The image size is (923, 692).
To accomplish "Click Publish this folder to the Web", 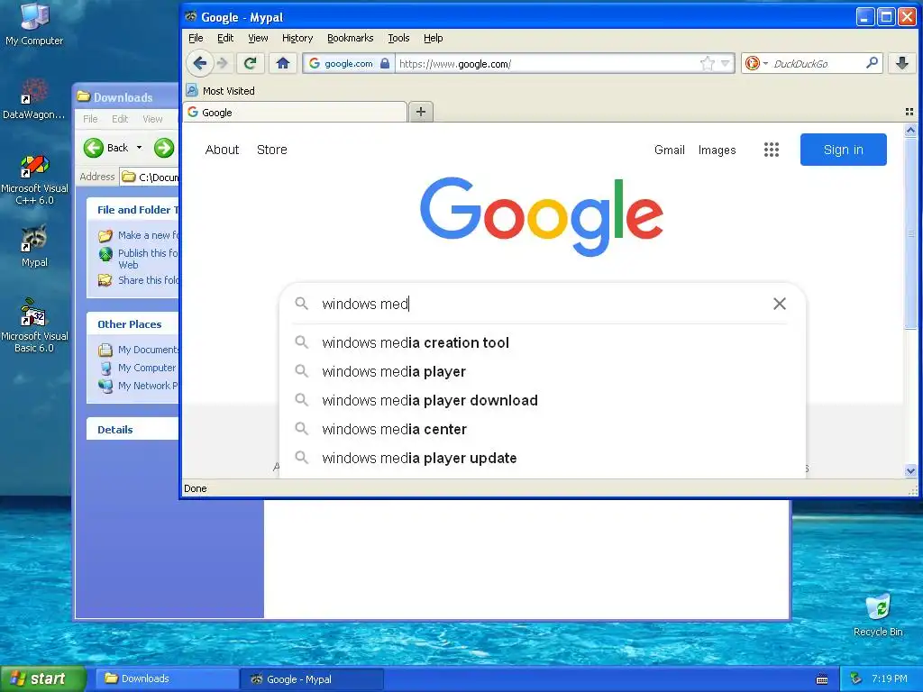I will coord(138,259).
